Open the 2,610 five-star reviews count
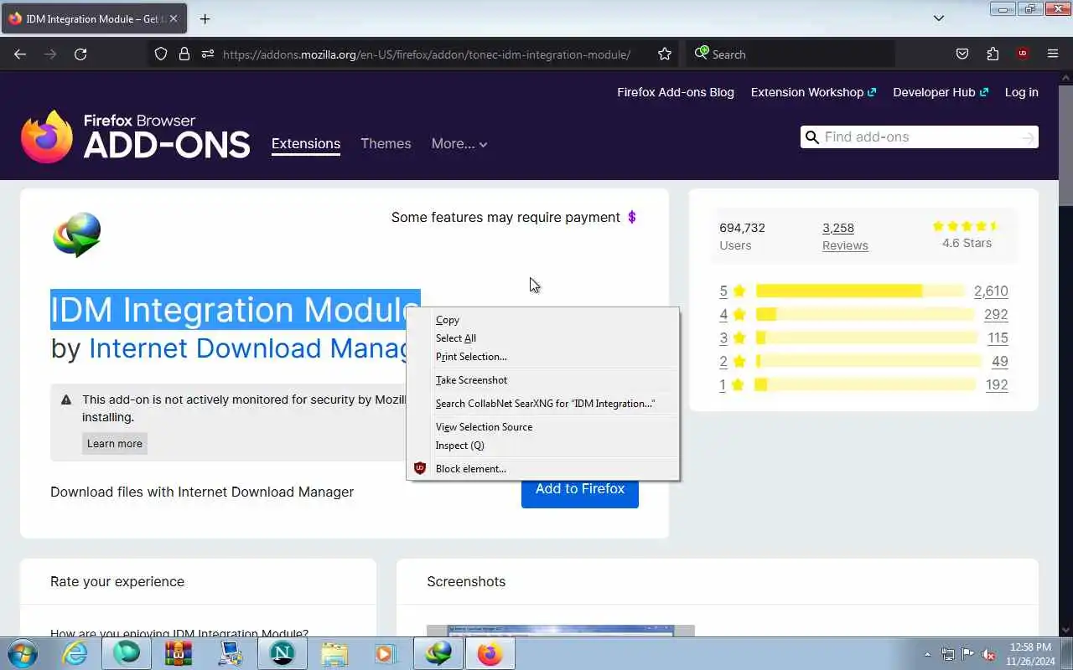Image resolution: width=1073 pixels, height=670 pixels. point(991,291)
